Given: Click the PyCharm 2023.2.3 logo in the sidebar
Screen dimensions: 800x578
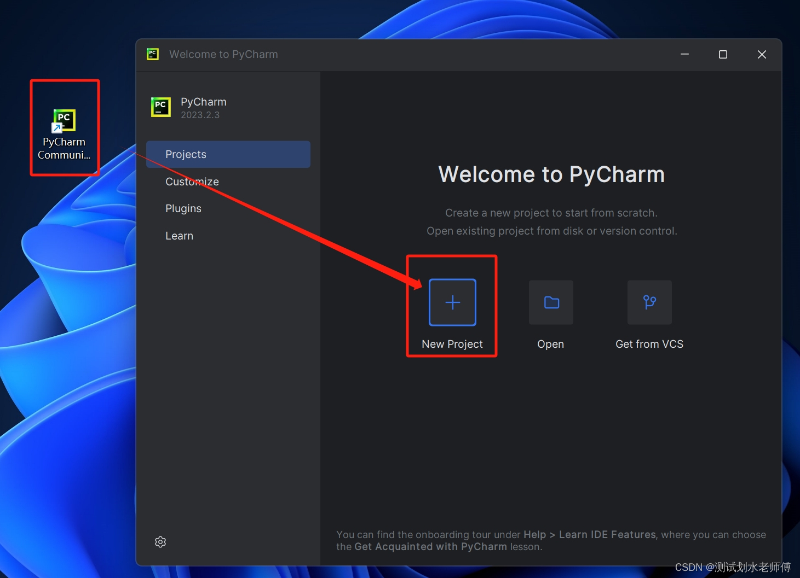Looking at the screenshot, I should [161, 107].
